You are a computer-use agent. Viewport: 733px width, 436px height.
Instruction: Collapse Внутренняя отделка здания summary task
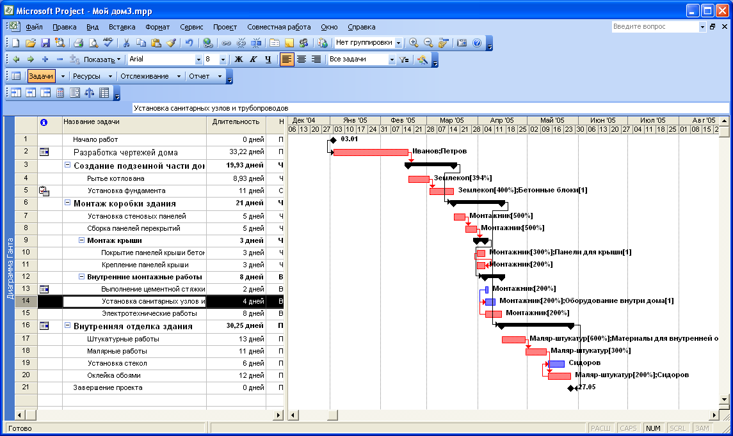coord(67,325)
